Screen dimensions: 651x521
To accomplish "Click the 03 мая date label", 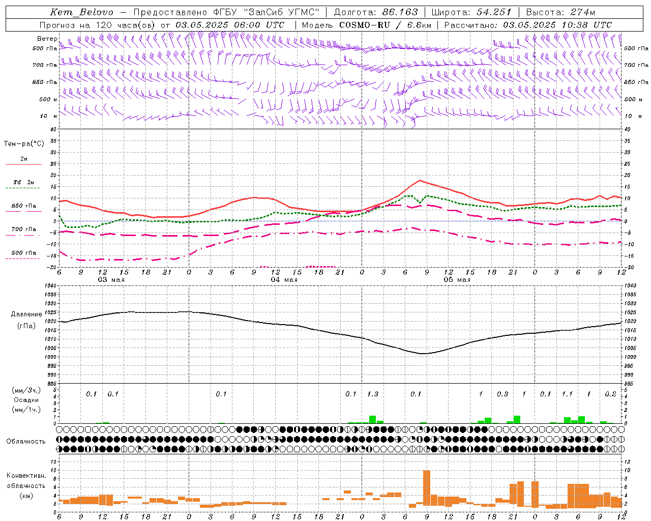I will 111,280.
